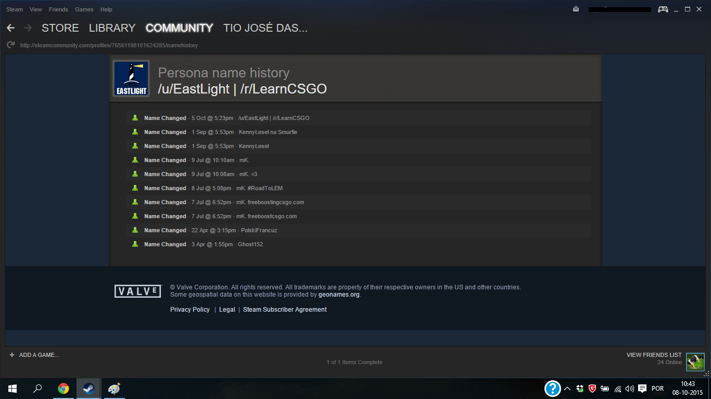
Task: Click the URL address field
Action: [x=109, y=45]
